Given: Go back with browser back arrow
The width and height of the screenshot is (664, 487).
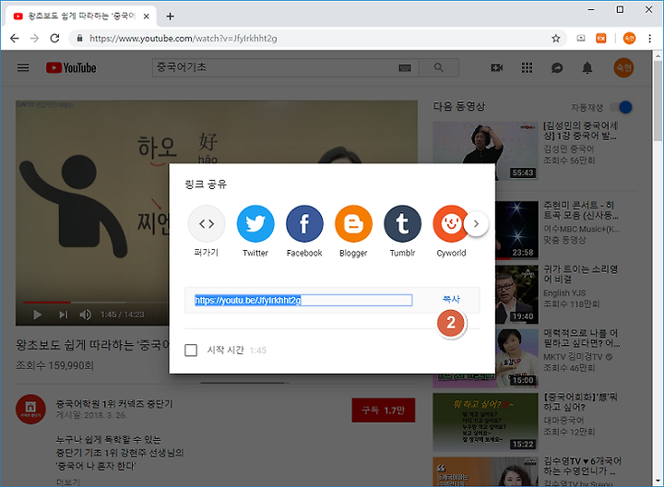Looking at the screenshot, I should [x=15, y=39].
